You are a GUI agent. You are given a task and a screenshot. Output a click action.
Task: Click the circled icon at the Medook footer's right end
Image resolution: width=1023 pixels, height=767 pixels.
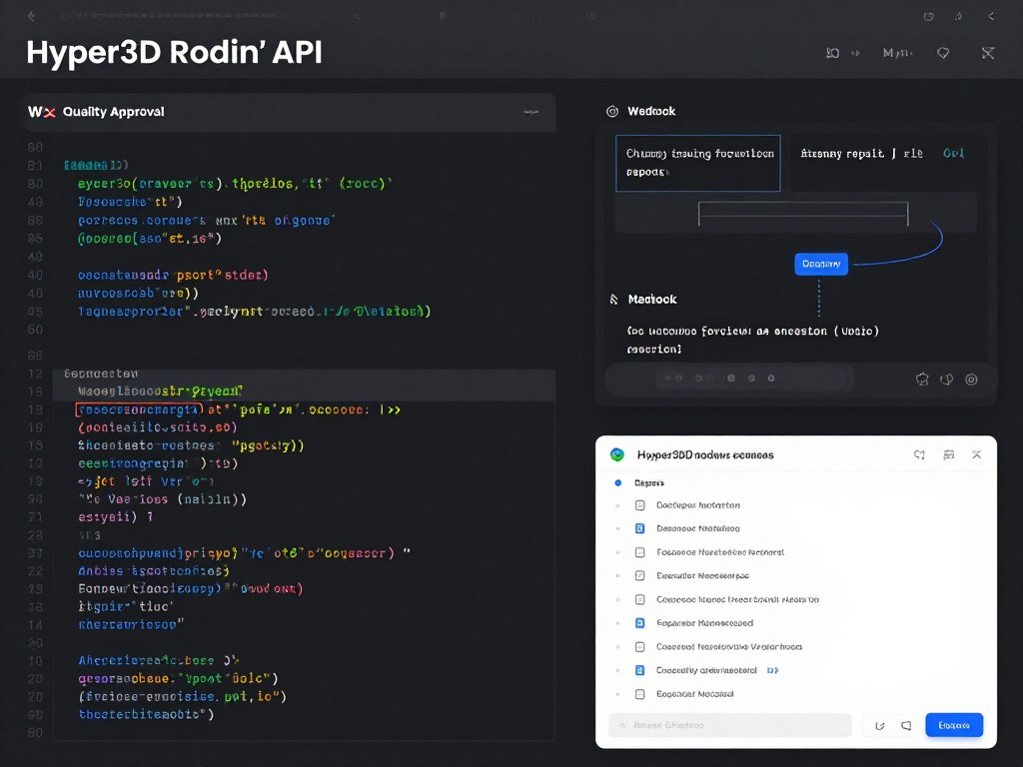(971, 379)
